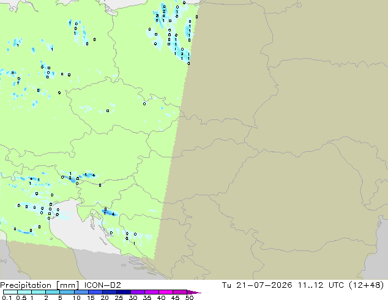Select the 2–5 mm legend color box
388x300 pixels.
[53, 292]
